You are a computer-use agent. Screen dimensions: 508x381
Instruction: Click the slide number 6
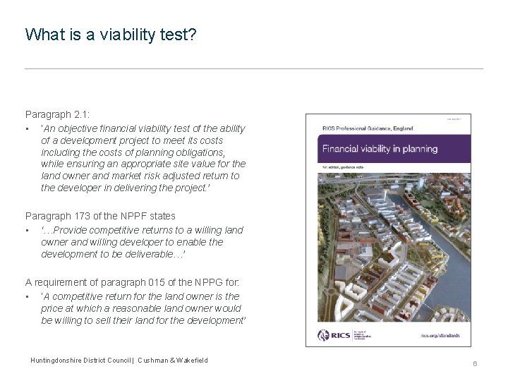[475, 363]
